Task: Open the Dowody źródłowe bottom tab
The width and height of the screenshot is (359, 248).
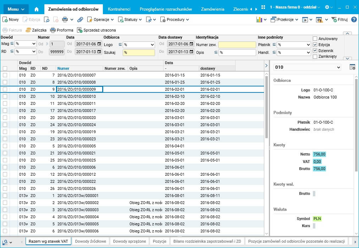Action: [x=90, y=241]
